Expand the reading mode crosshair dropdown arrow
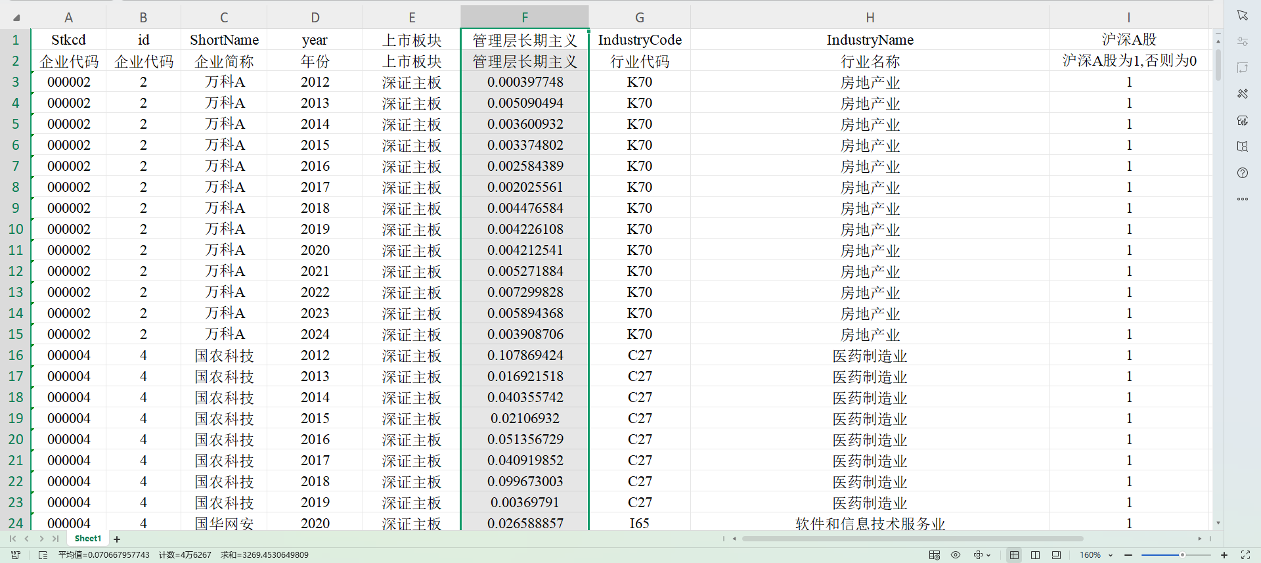1261x563 pixels. (988, 556)
